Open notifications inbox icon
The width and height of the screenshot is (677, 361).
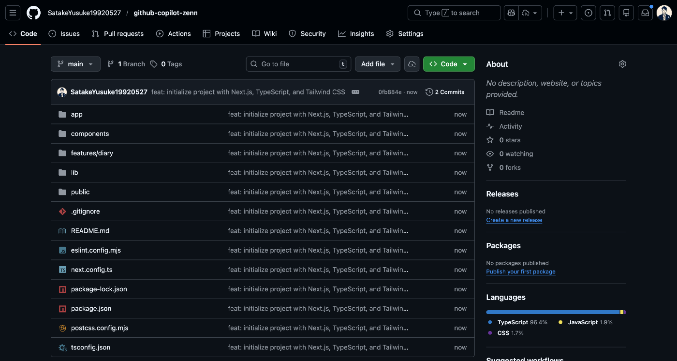tap(645, 13)
